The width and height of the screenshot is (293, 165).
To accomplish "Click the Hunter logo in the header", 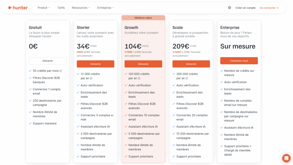I will pyautogui.click(x=18, y=8).
